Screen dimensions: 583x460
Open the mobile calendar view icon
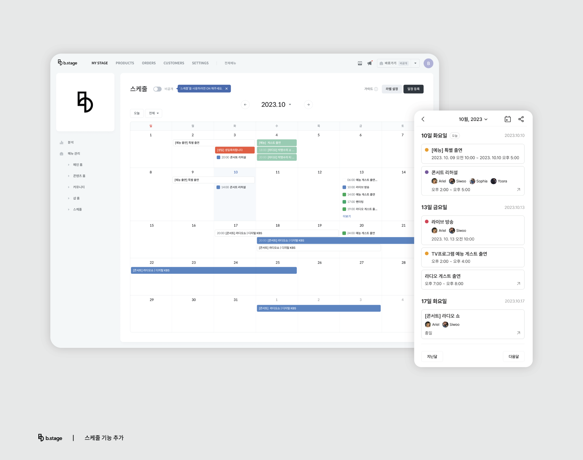(508, 119)
